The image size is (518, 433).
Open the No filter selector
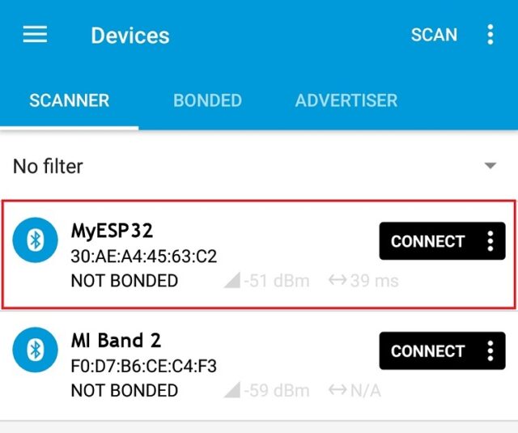(x=259, y=166)
